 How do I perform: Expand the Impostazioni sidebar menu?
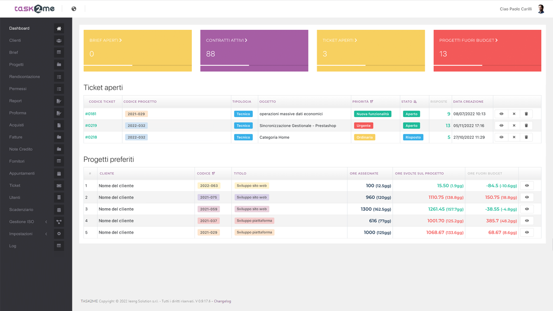coord(27,234)
